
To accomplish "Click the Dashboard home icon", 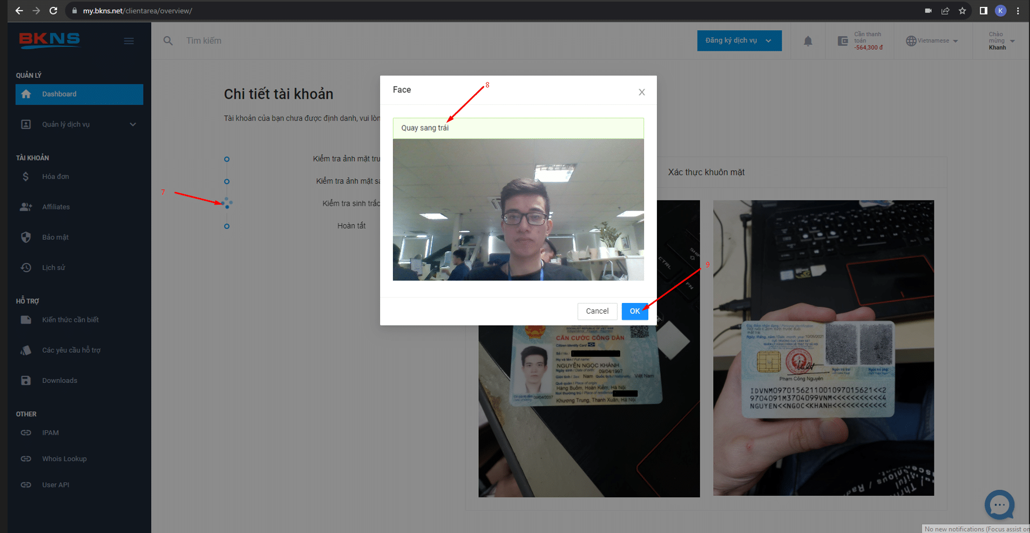I will (x=26, y=94).
